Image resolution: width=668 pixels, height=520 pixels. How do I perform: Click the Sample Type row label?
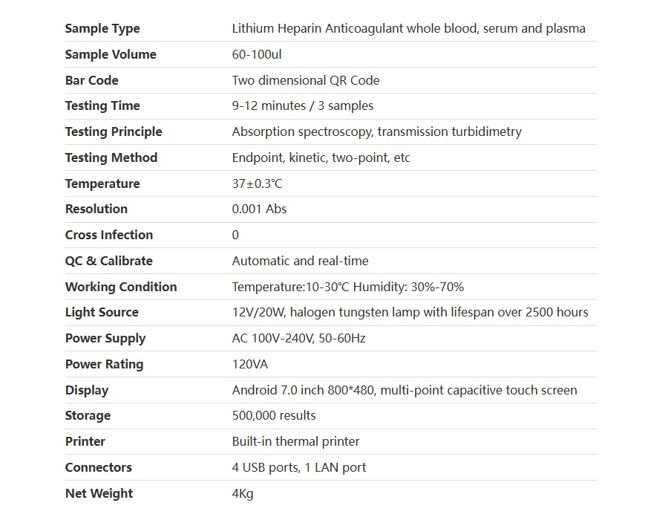click(x=102, y=28)
